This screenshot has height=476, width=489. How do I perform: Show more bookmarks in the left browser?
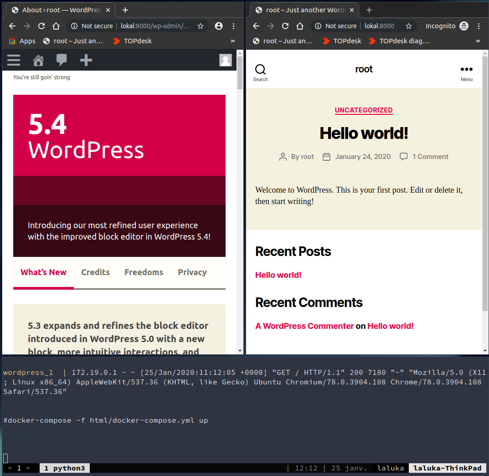click(x=232, y=41)
